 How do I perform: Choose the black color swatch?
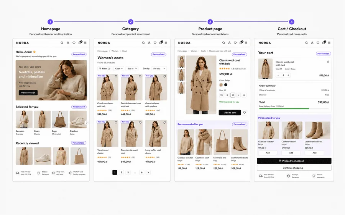[x=226, y=85]
